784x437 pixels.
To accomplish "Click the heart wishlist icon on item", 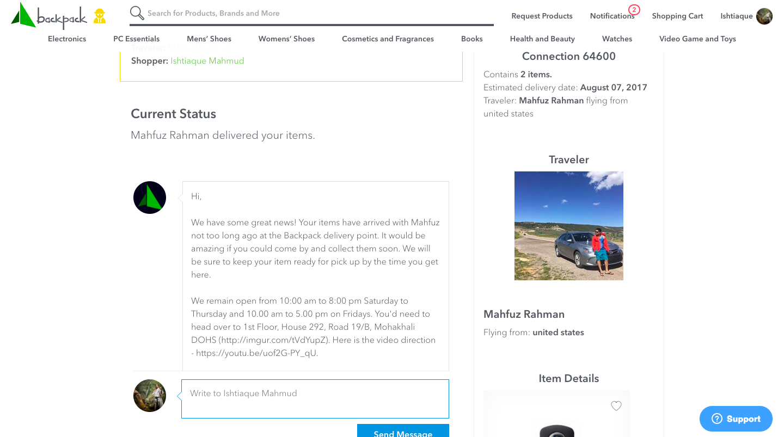I will tap(616, 406).
